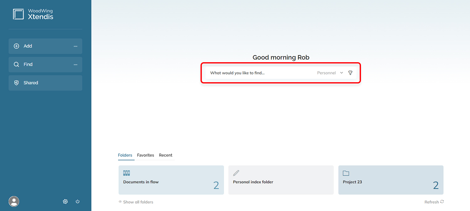Switch to the Recent tab
This screenshot has width=470, height=211.
[165, 155]
